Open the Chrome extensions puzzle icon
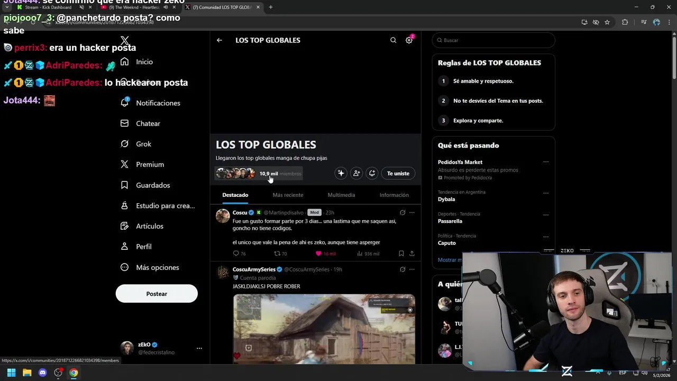 pos(625,22)
